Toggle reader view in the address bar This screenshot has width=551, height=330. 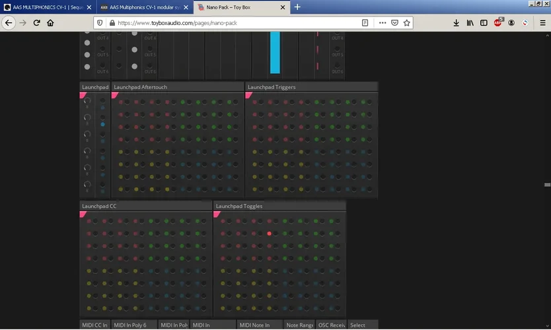pyautogui.click(x=365, y=22)
